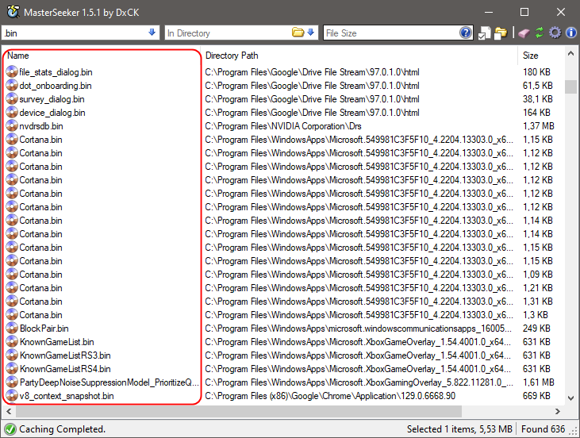Click the file icon beside KnownGameListRS3.bin
This screenshot has height=438, width=580.
click(x=12, y=355)
